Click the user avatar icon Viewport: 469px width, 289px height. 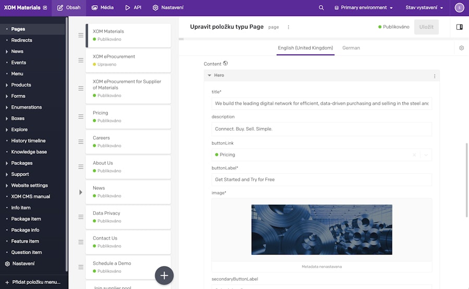459,8
